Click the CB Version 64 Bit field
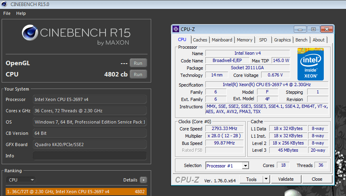The height and width of the screenshot is (196, 346). point(90,133)
